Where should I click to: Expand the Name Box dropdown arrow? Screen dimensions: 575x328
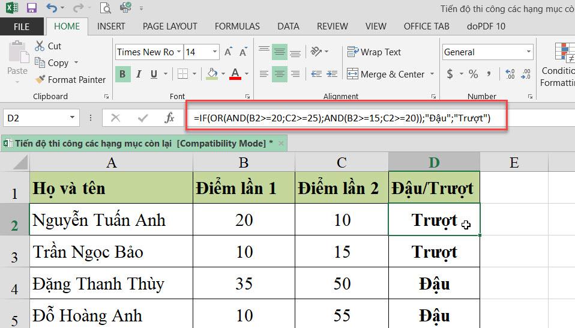pos(72,117)
